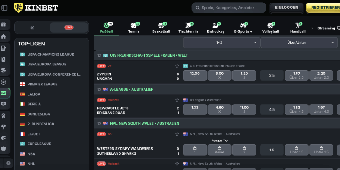This screenshot has height=170, width=340.
Task: Open the Über/Unter market dropdown
Action: point(299,43)
